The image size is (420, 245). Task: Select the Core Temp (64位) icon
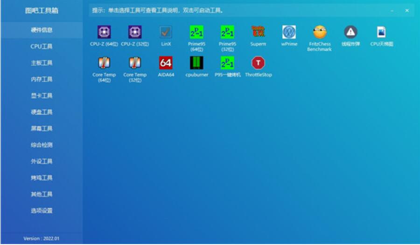(x=104, y=63)
